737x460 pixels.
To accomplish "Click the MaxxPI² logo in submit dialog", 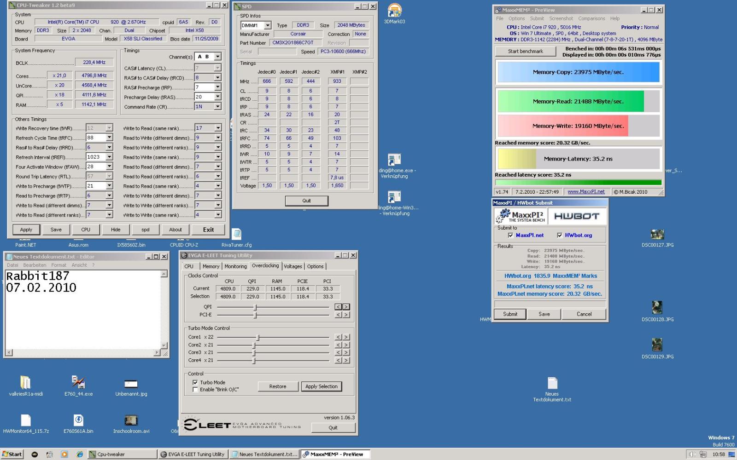I will tap(521, 216).
